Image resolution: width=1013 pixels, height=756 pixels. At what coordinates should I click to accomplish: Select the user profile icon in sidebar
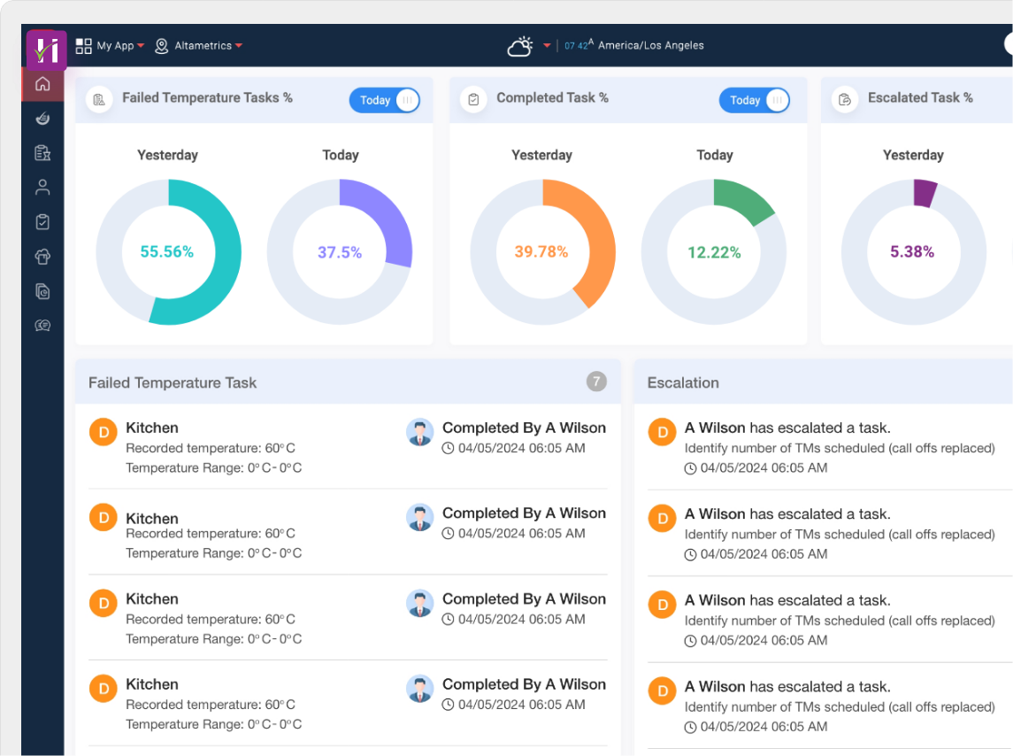[42, 188]
